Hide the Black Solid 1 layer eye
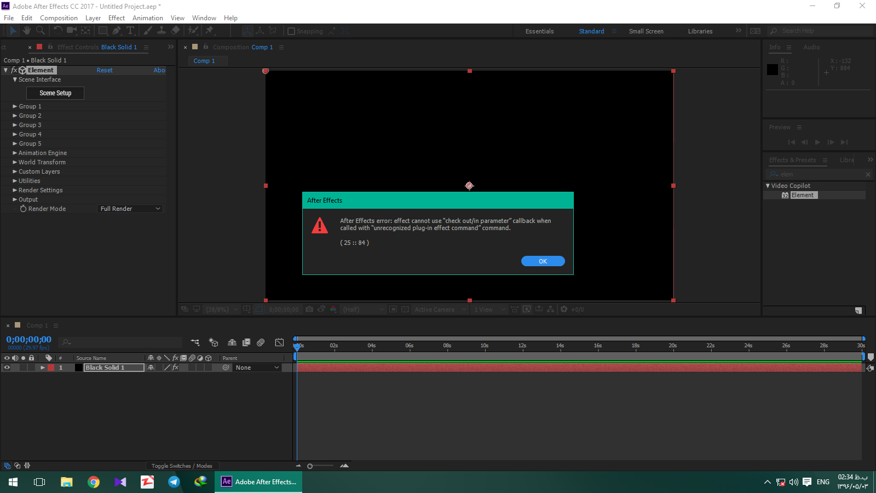Image resolution: width=876 pixels, height=493 pixels. (x=7, y=368)
